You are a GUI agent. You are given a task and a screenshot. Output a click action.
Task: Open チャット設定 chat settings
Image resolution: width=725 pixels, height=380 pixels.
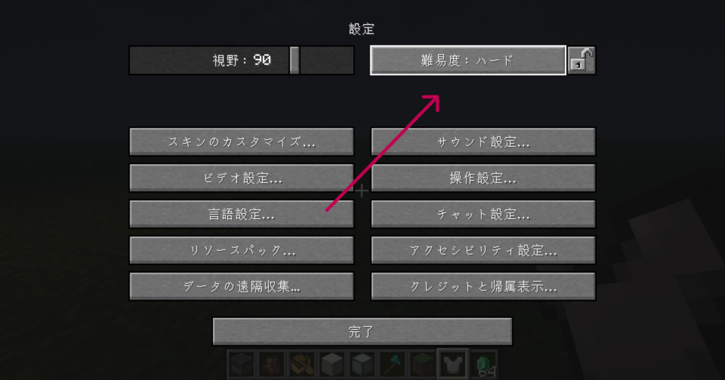click(483, 214)
